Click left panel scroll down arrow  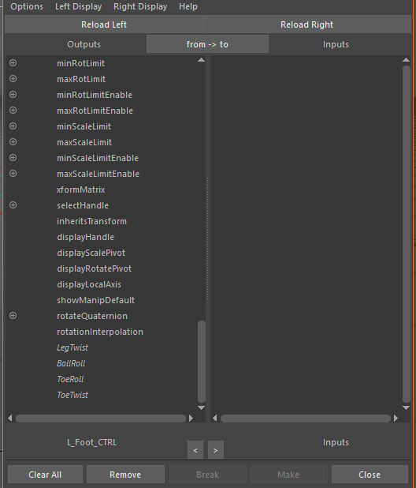(201, 407)
